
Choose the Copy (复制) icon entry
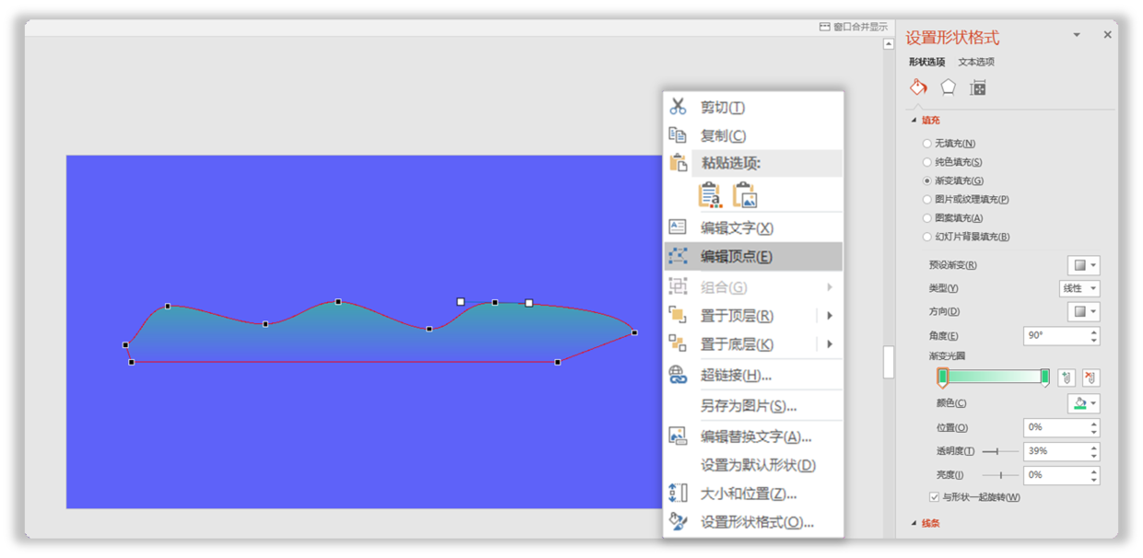[678, 135]
